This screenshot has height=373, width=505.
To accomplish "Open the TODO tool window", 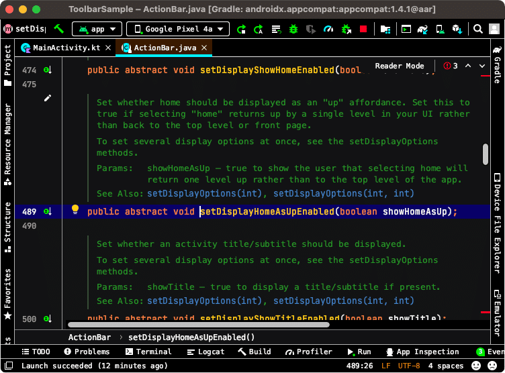I will pyautogui.click(x=36, y=352).
